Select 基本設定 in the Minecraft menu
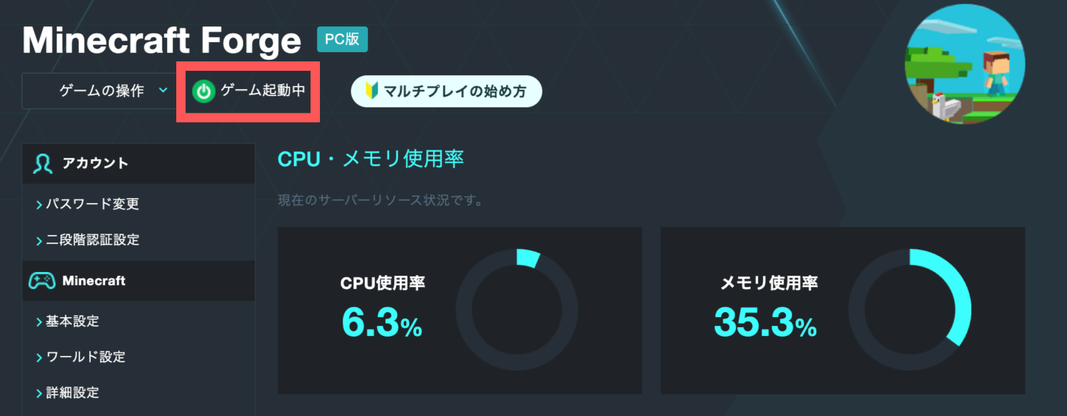The width and height of the screenshot is (1067, 416). (73, 321)
